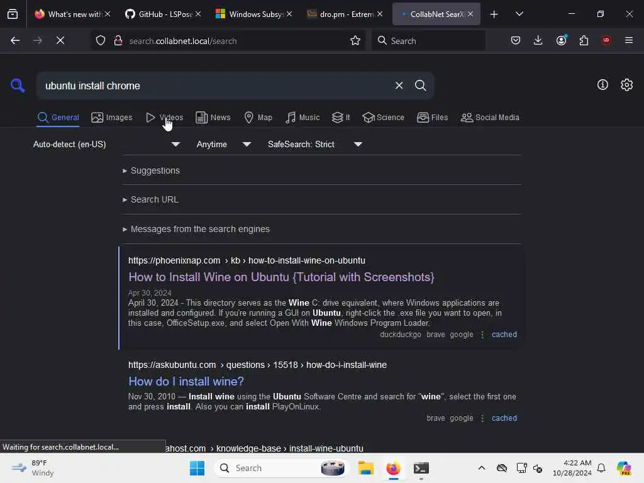The height and width of the screenshot is (483, 644).
Task: Open notifications bell in taskbar
Action: [x=601, y=468]
